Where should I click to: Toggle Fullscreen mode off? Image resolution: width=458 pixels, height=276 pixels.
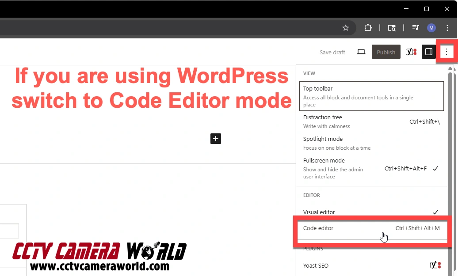(x=370, y=168)
